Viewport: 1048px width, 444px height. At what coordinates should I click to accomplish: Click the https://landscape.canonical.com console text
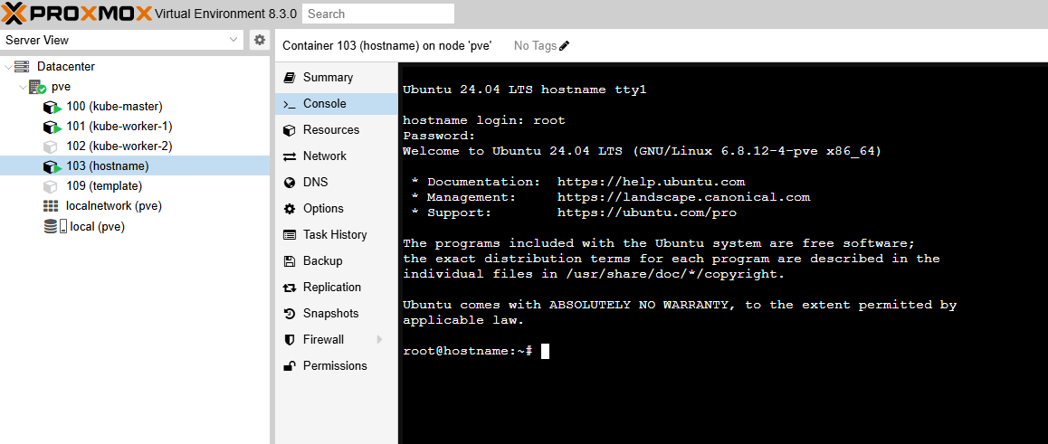tap(684, 197)
